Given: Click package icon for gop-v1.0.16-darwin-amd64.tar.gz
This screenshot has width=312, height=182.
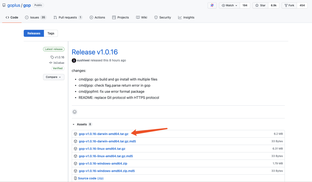Looking at the screenshot, I should click(75, 134).
